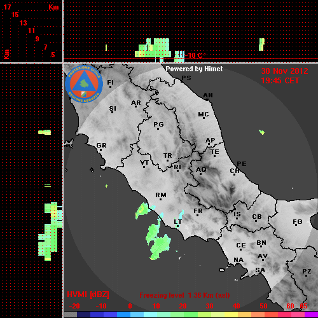The width and height of the screenshot is (318, 318).
Task: Select the BN city marker
Action: click(261, 244)
